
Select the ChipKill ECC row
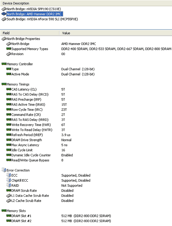[x=86, y=180]
